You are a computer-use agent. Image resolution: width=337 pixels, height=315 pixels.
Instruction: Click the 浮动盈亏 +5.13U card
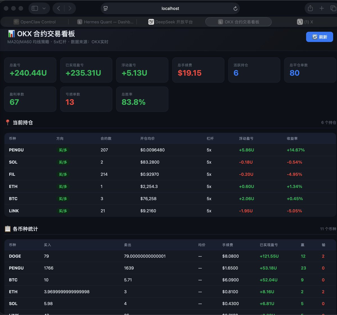(142, 70)
